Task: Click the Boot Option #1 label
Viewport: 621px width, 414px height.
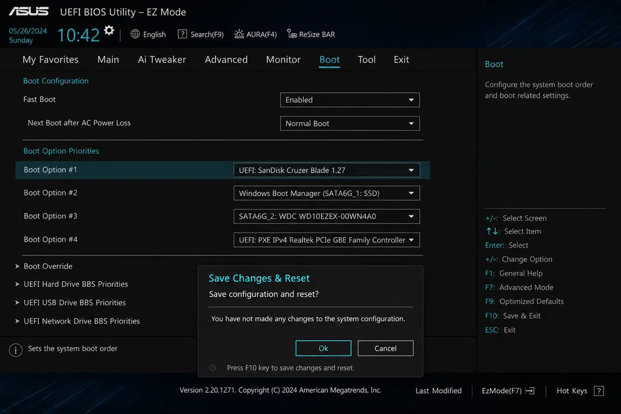Action: coord(50,170)
